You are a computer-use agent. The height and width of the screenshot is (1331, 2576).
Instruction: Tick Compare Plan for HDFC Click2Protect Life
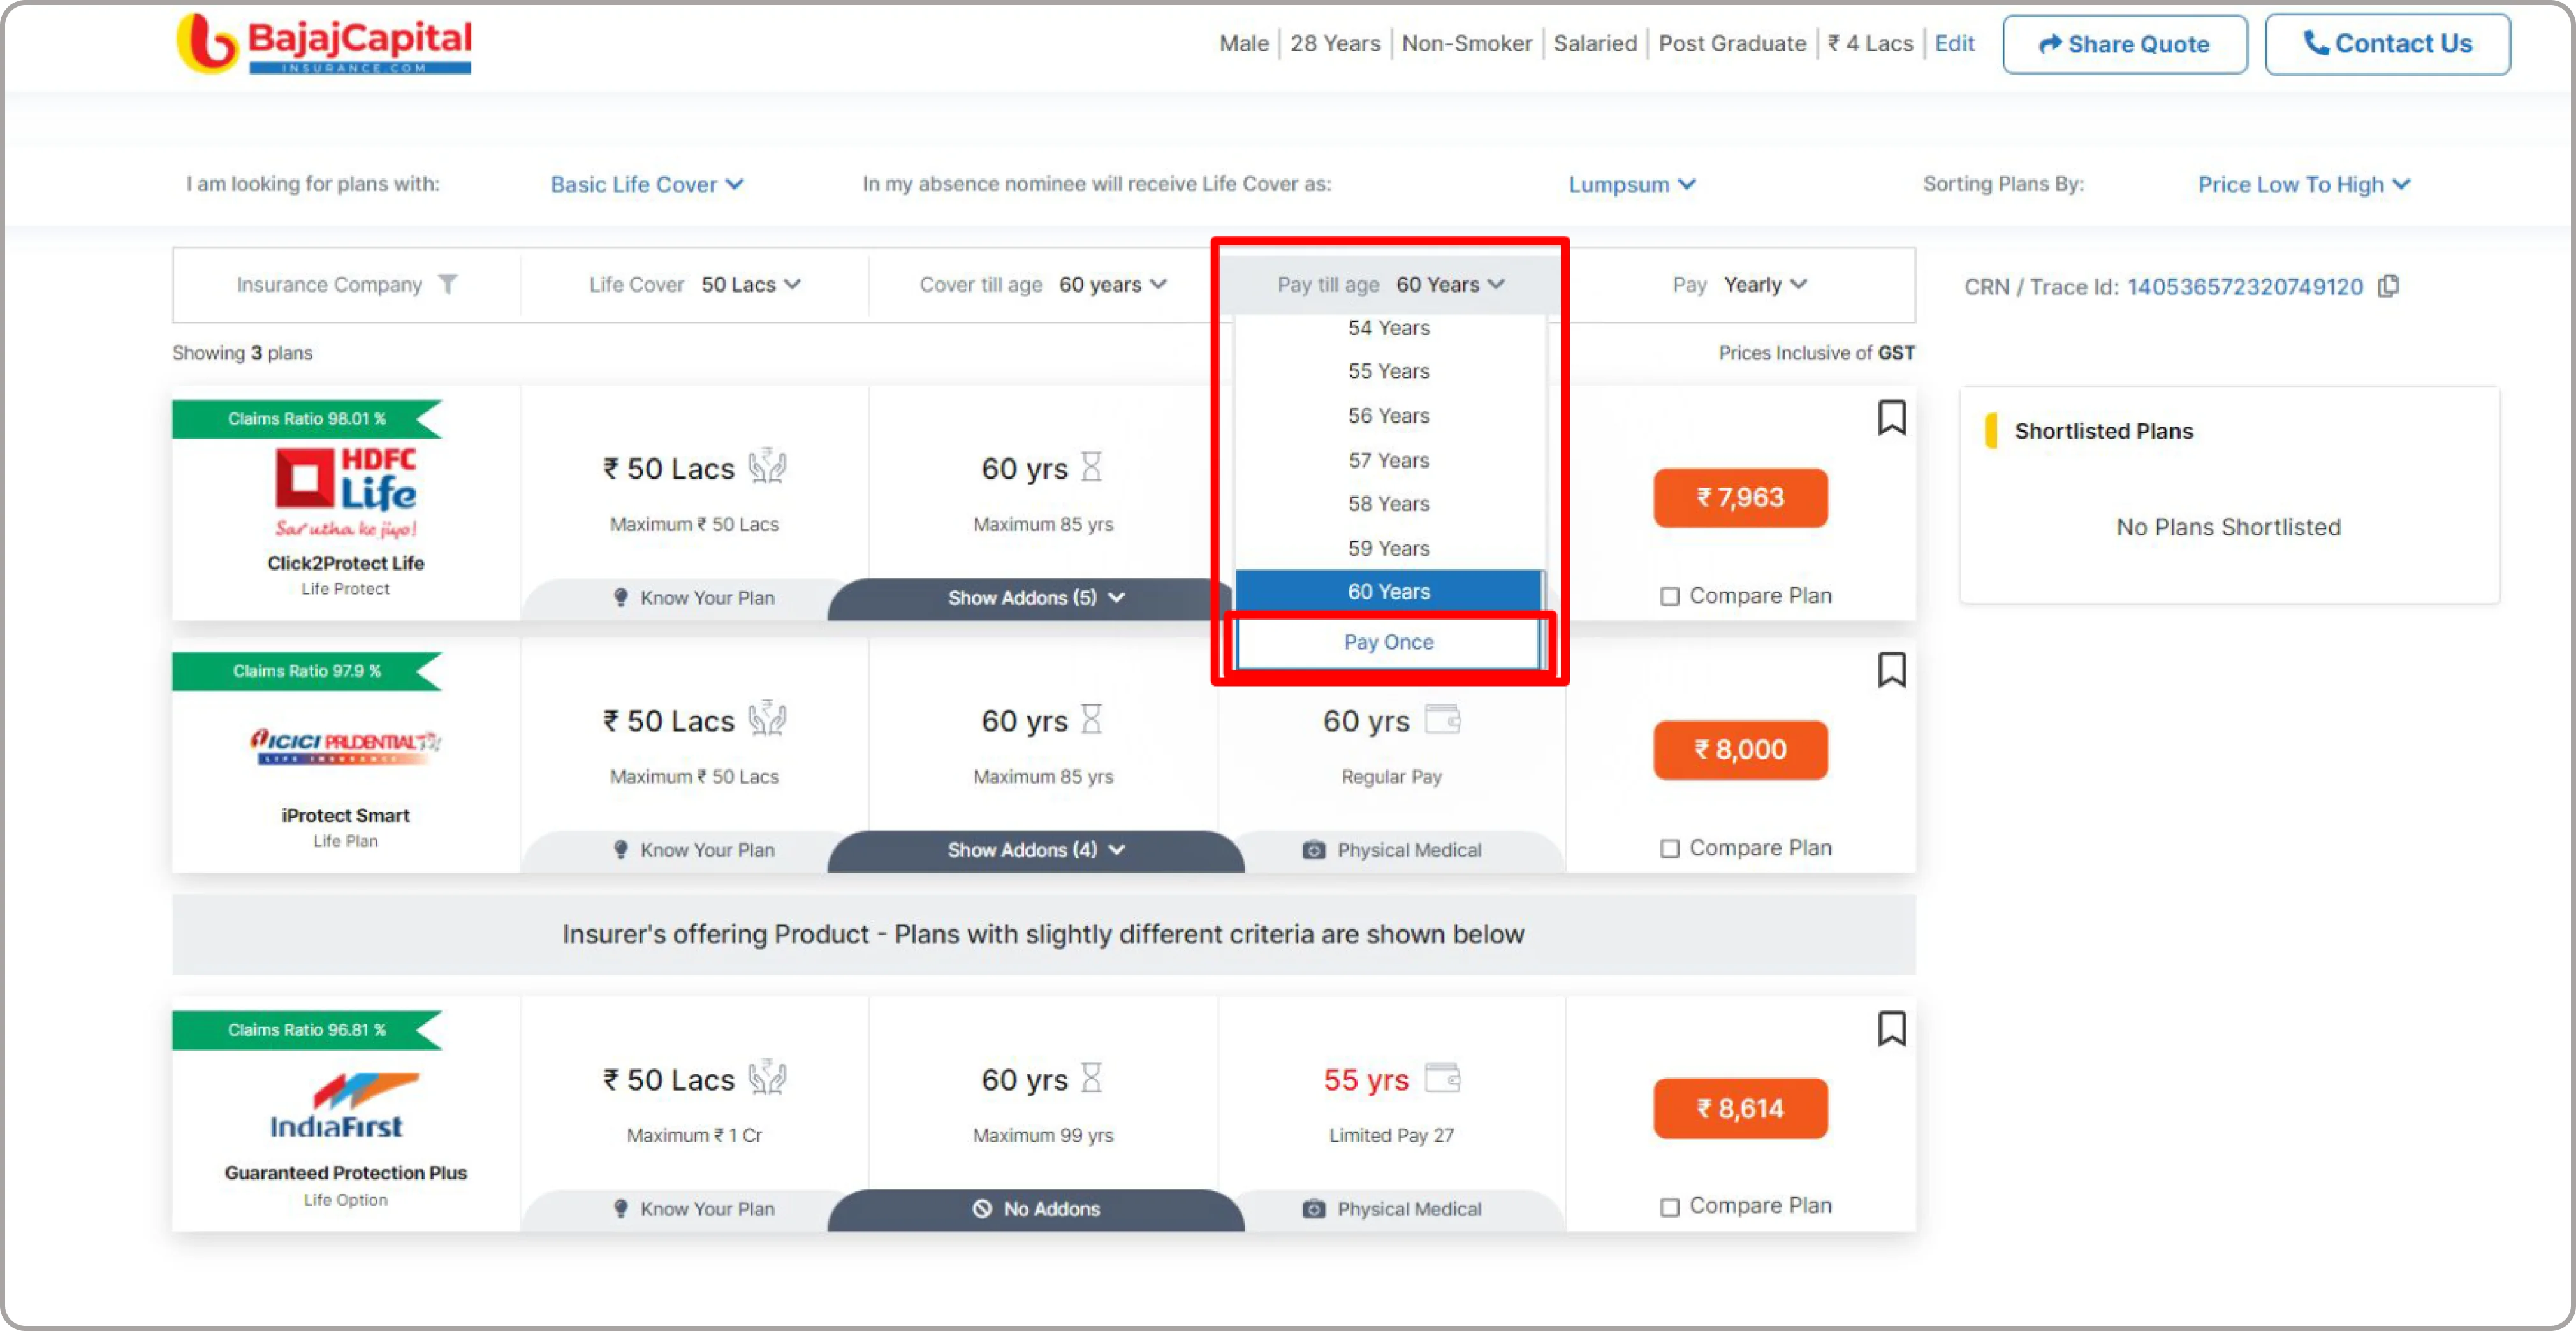coord(1669,597)
